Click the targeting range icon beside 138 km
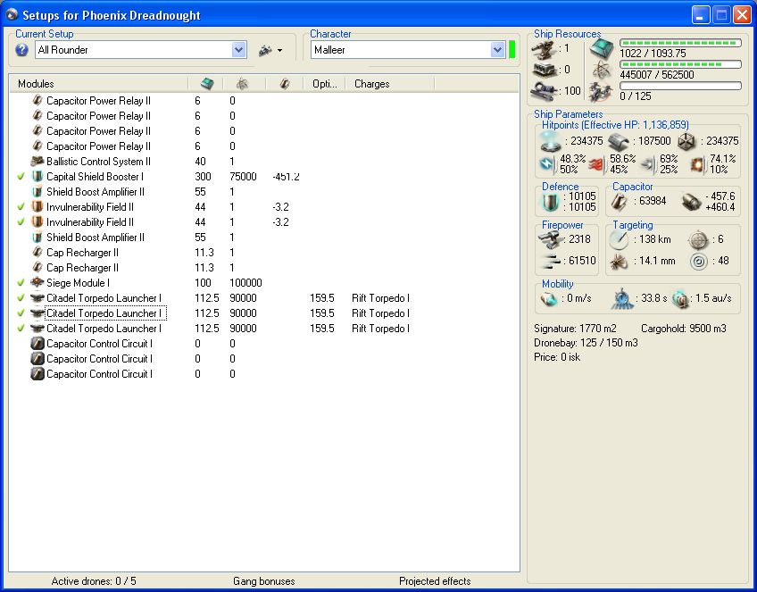The height and width of the screenshot is (592, 757). (619, 239)
